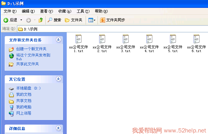
Task: Open the Back button history dropdown arrow
Action: pos(21,20)
